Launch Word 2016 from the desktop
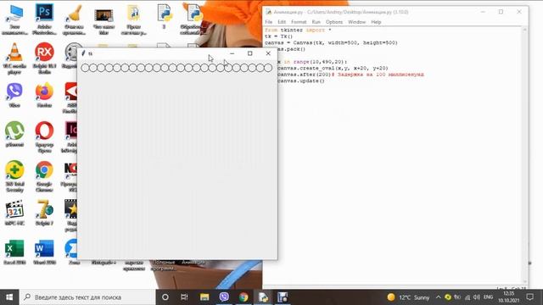 pyautogui.click(x=44, y=252)
